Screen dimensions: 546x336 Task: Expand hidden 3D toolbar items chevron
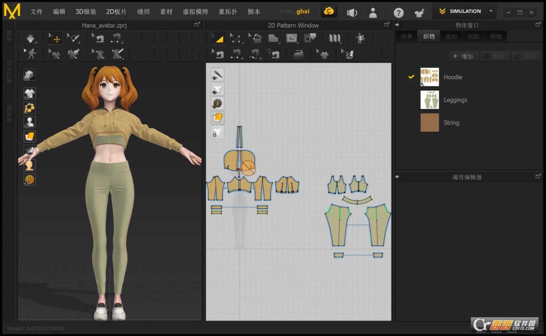[137, 39]
